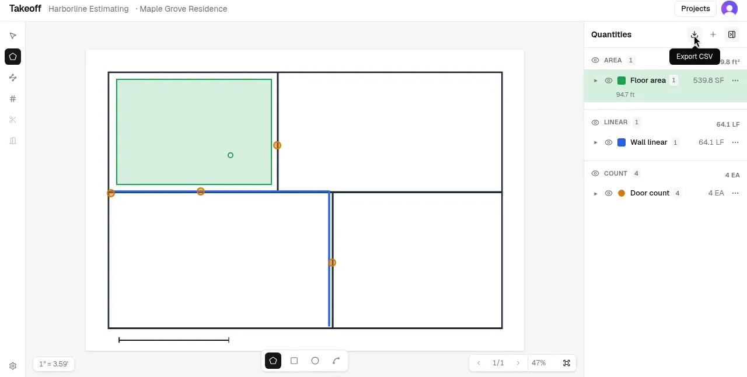Choose the rectangle shape in the bottom toolbar
Screen dimensions: 747x377
pyautogui.click(x=294, y=361)
